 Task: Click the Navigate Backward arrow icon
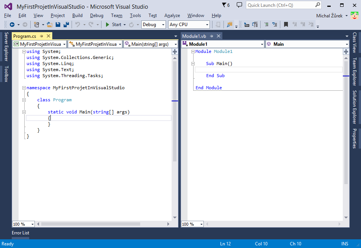click(13, 24)
